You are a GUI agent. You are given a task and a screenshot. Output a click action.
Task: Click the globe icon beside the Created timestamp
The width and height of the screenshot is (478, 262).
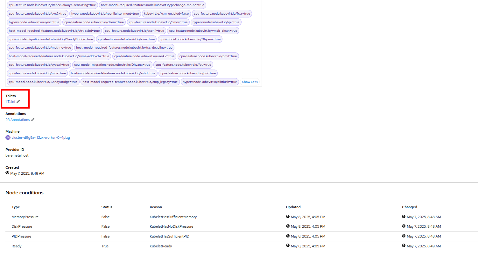click(x=7, y=173)
